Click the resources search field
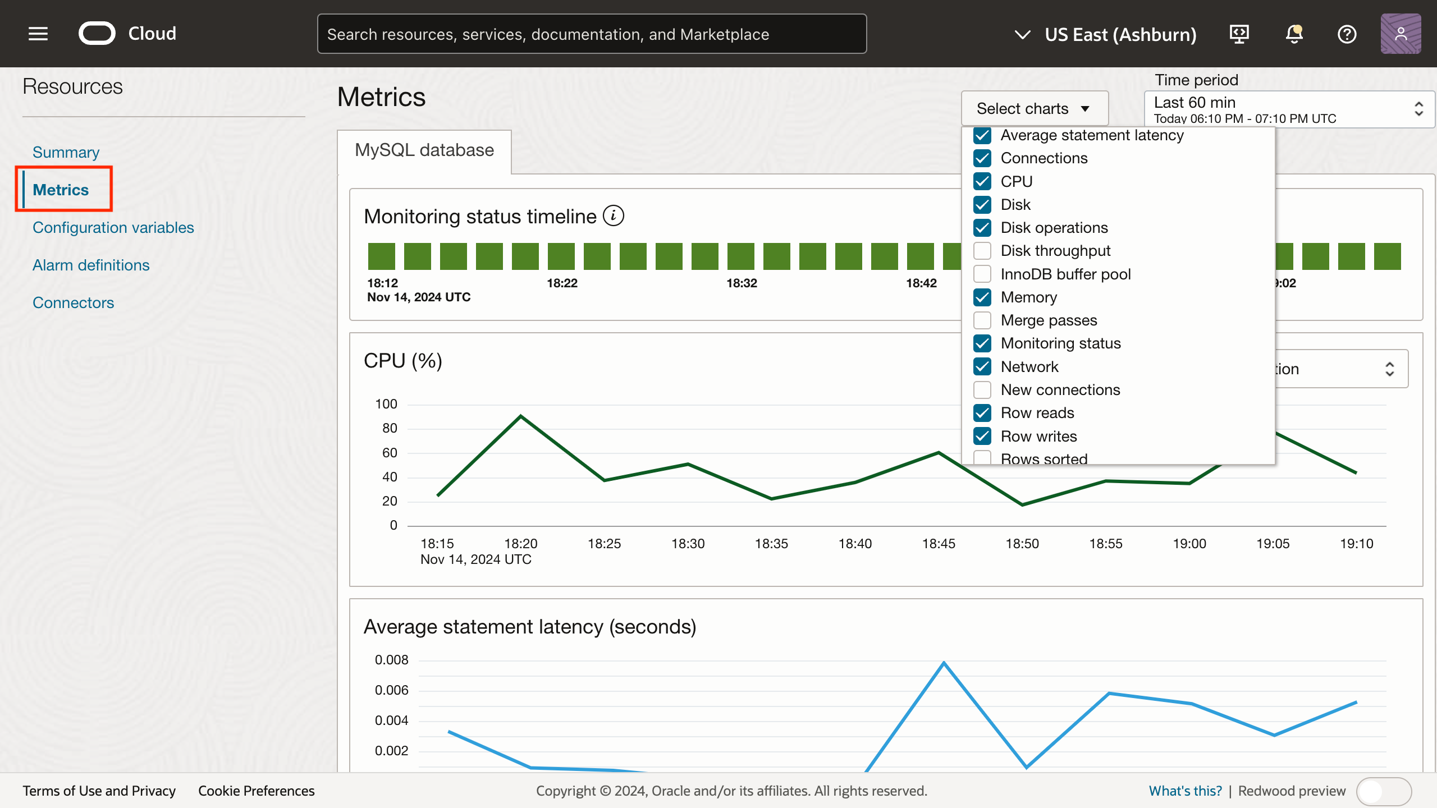The width and height of the screenshot is (1437, 808). (x=592, y=34)
